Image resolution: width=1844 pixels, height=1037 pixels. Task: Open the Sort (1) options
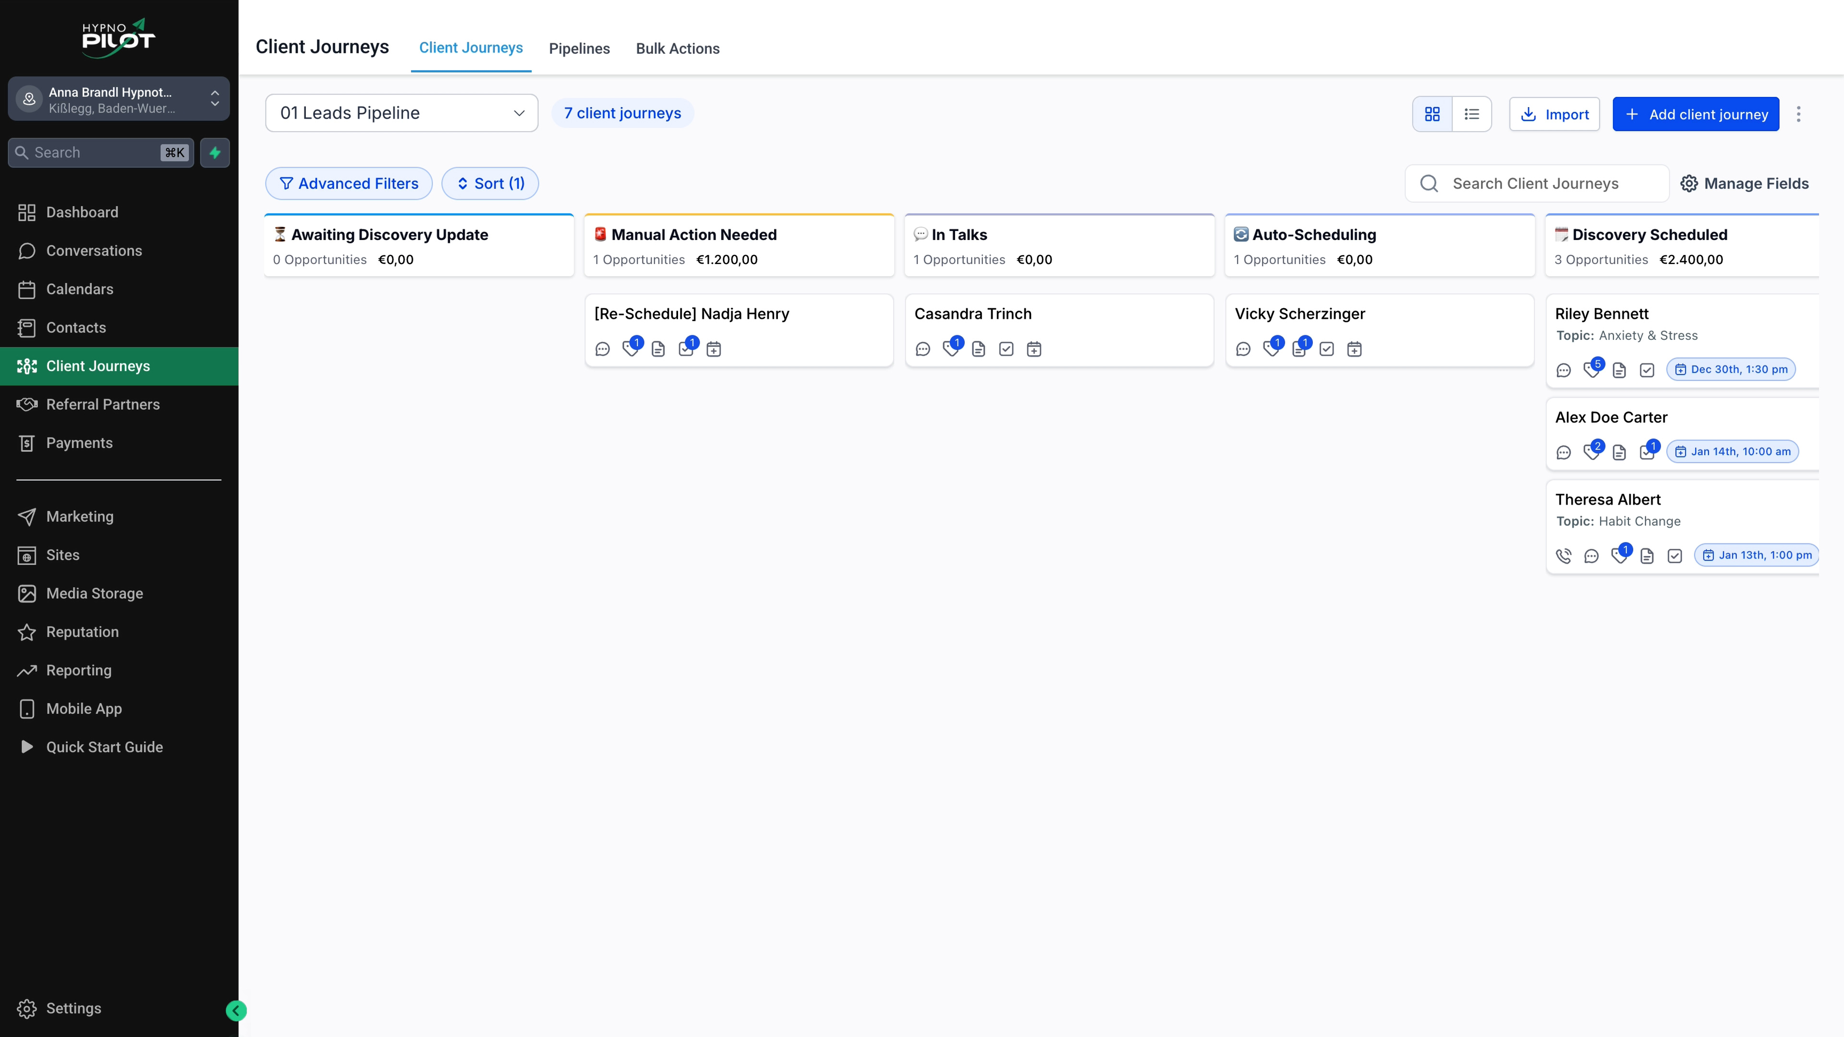pyautogui.click(x=490, y=184)
